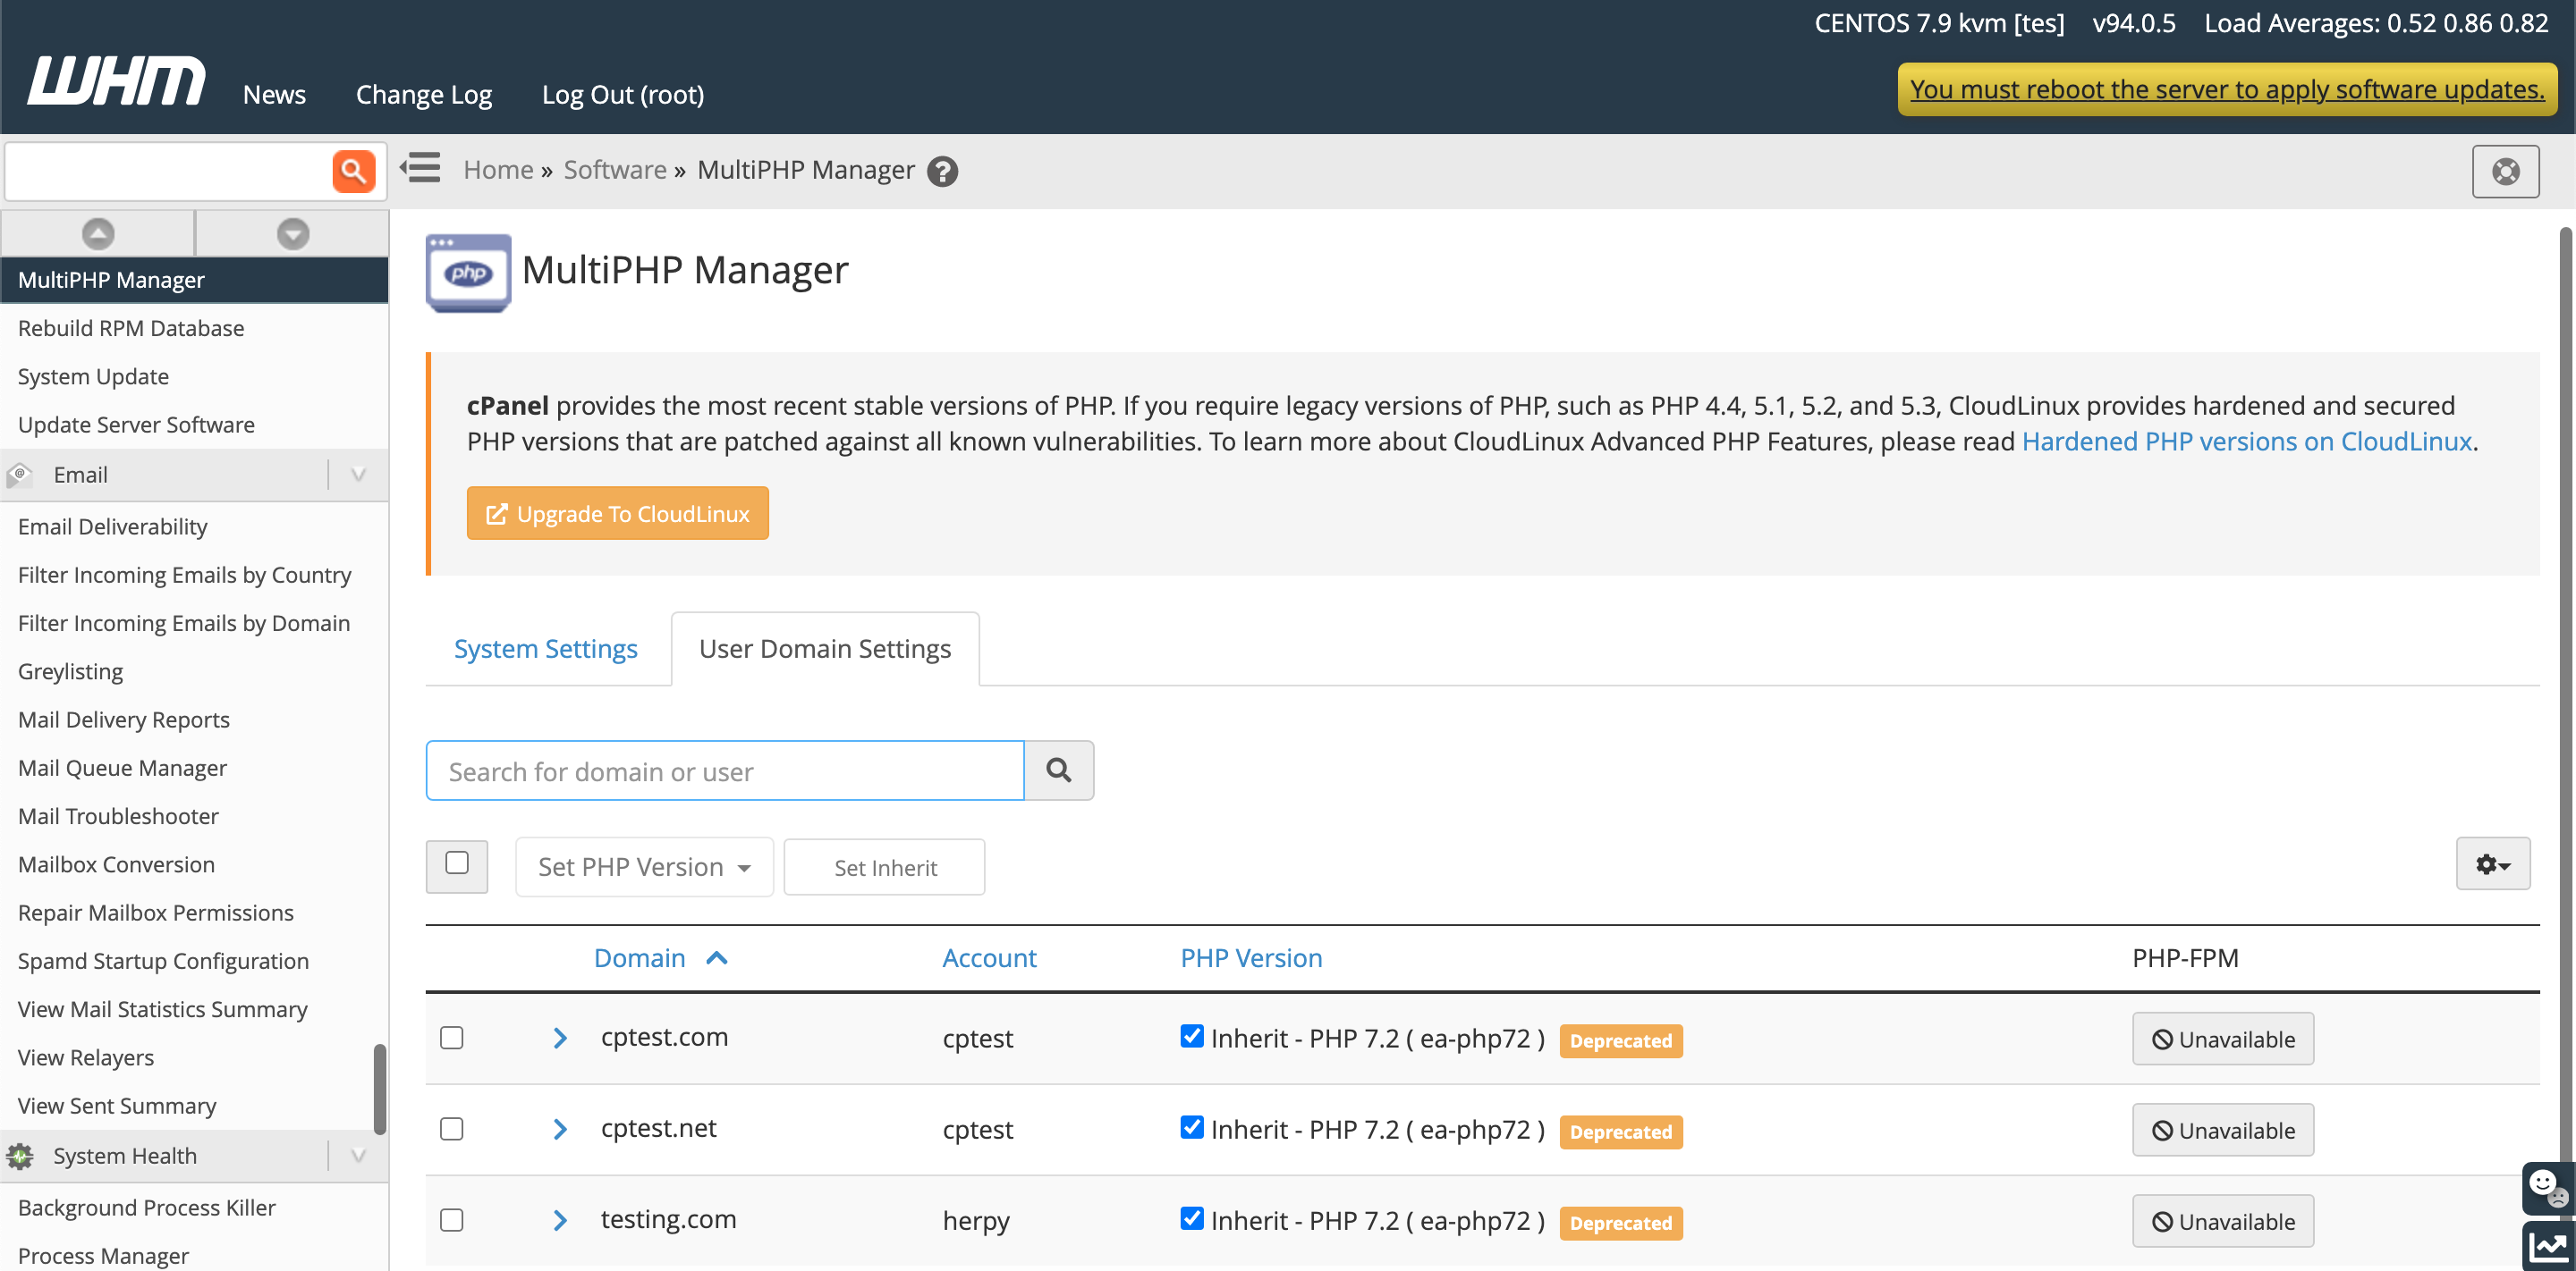Sort by Domain column header
The width and height of the screenshot is (2576, 1271).
[x=640, y=958]
